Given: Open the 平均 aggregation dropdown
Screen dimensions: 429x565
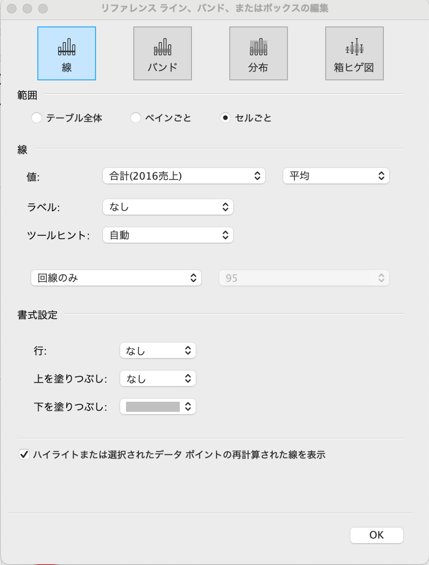Looking at the screenshot, I should click(x=336, y=176).
